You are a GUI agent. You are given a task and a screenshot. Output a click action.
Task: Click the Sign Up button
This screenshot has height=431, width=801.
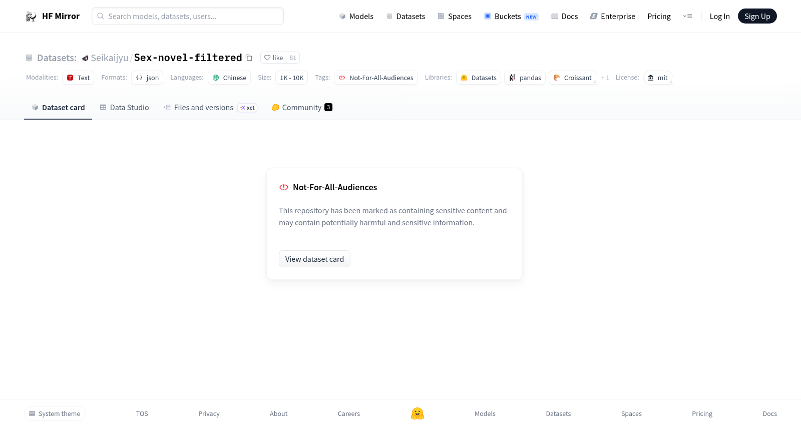pyautogui.click(x=757, y=16)
